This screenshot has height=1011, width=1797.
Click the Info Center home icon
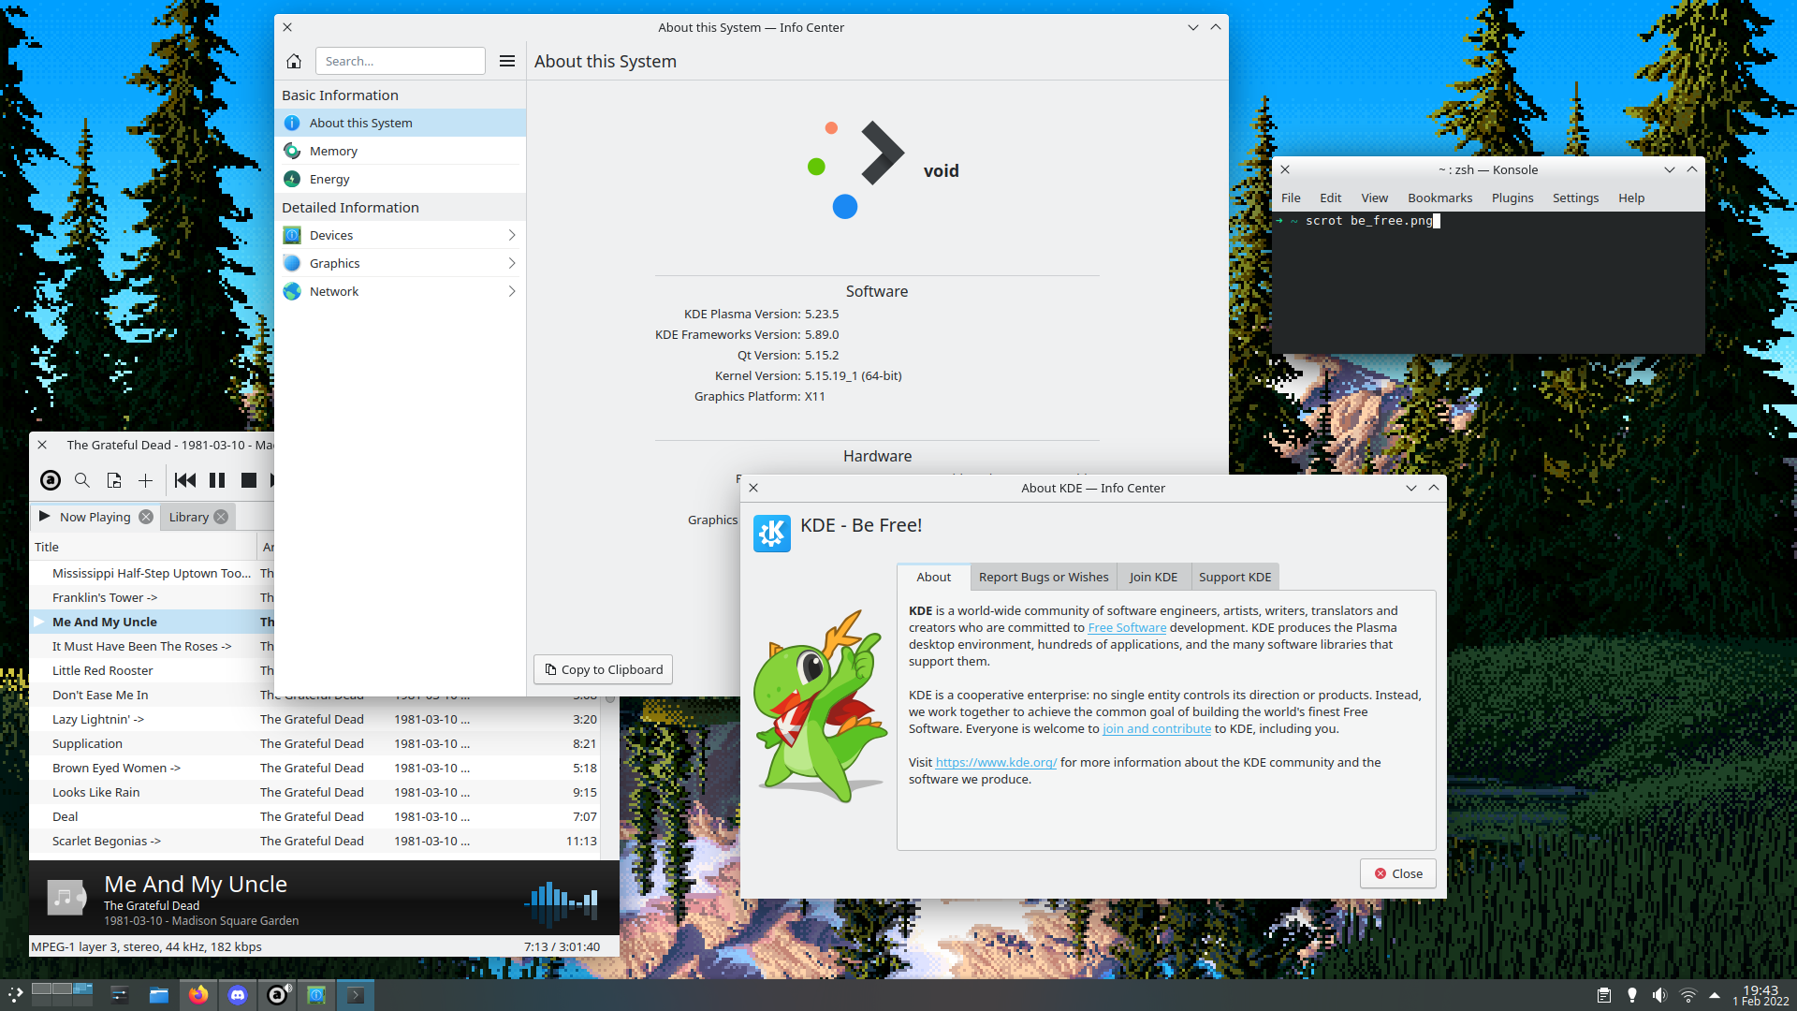coord(294,61)
